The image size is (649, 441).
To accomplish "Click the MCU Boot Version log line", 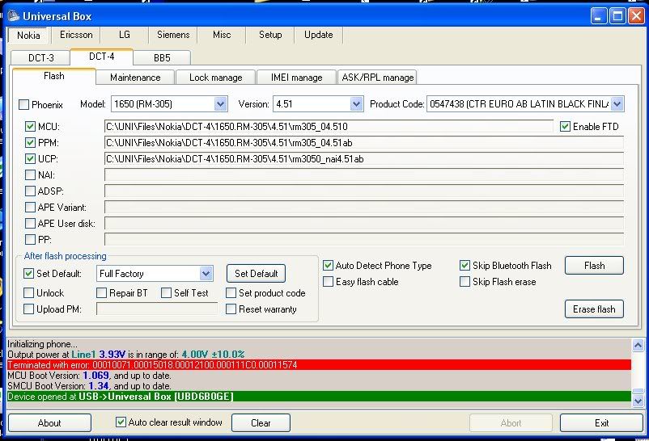I will (89, 376).
